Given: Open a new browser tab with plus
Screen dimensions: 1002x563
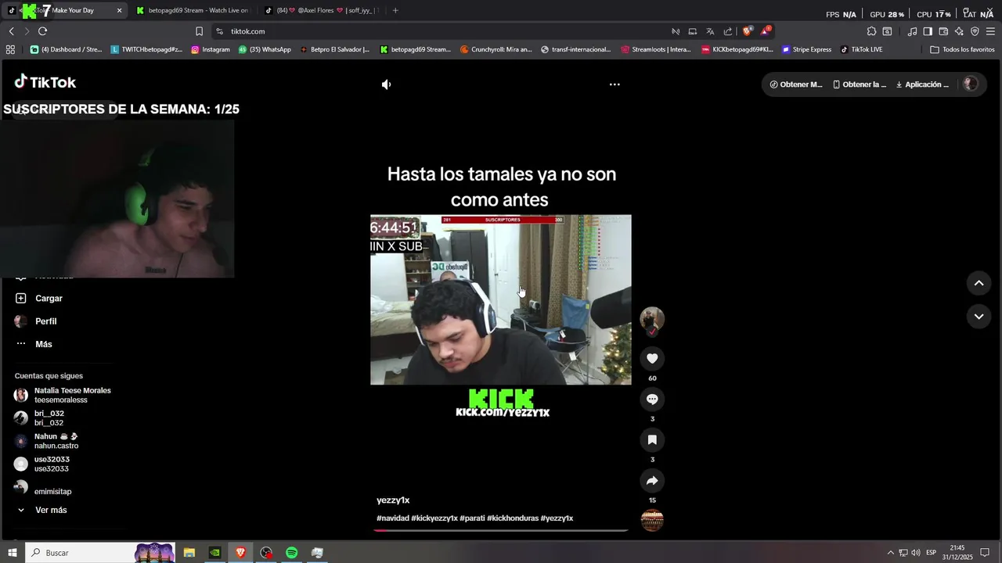Looking at the screenshot, I should coord(395,10).
